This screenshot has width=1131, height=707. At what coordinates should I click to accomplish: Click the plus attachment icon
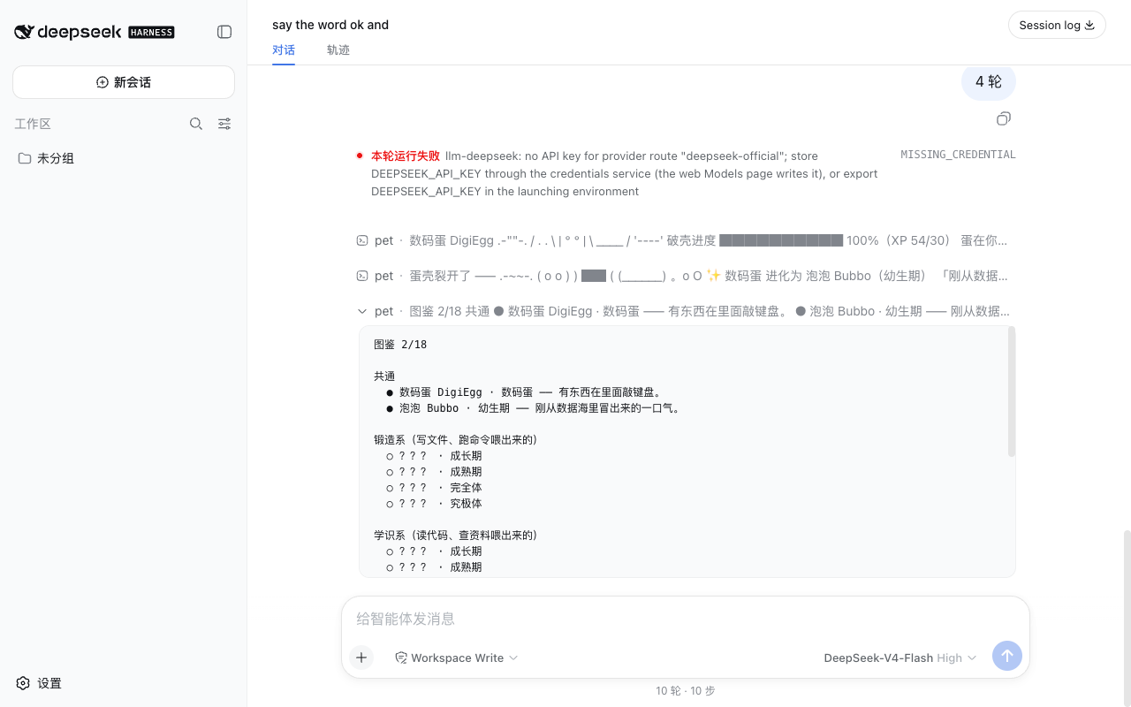tap(361, 658)
